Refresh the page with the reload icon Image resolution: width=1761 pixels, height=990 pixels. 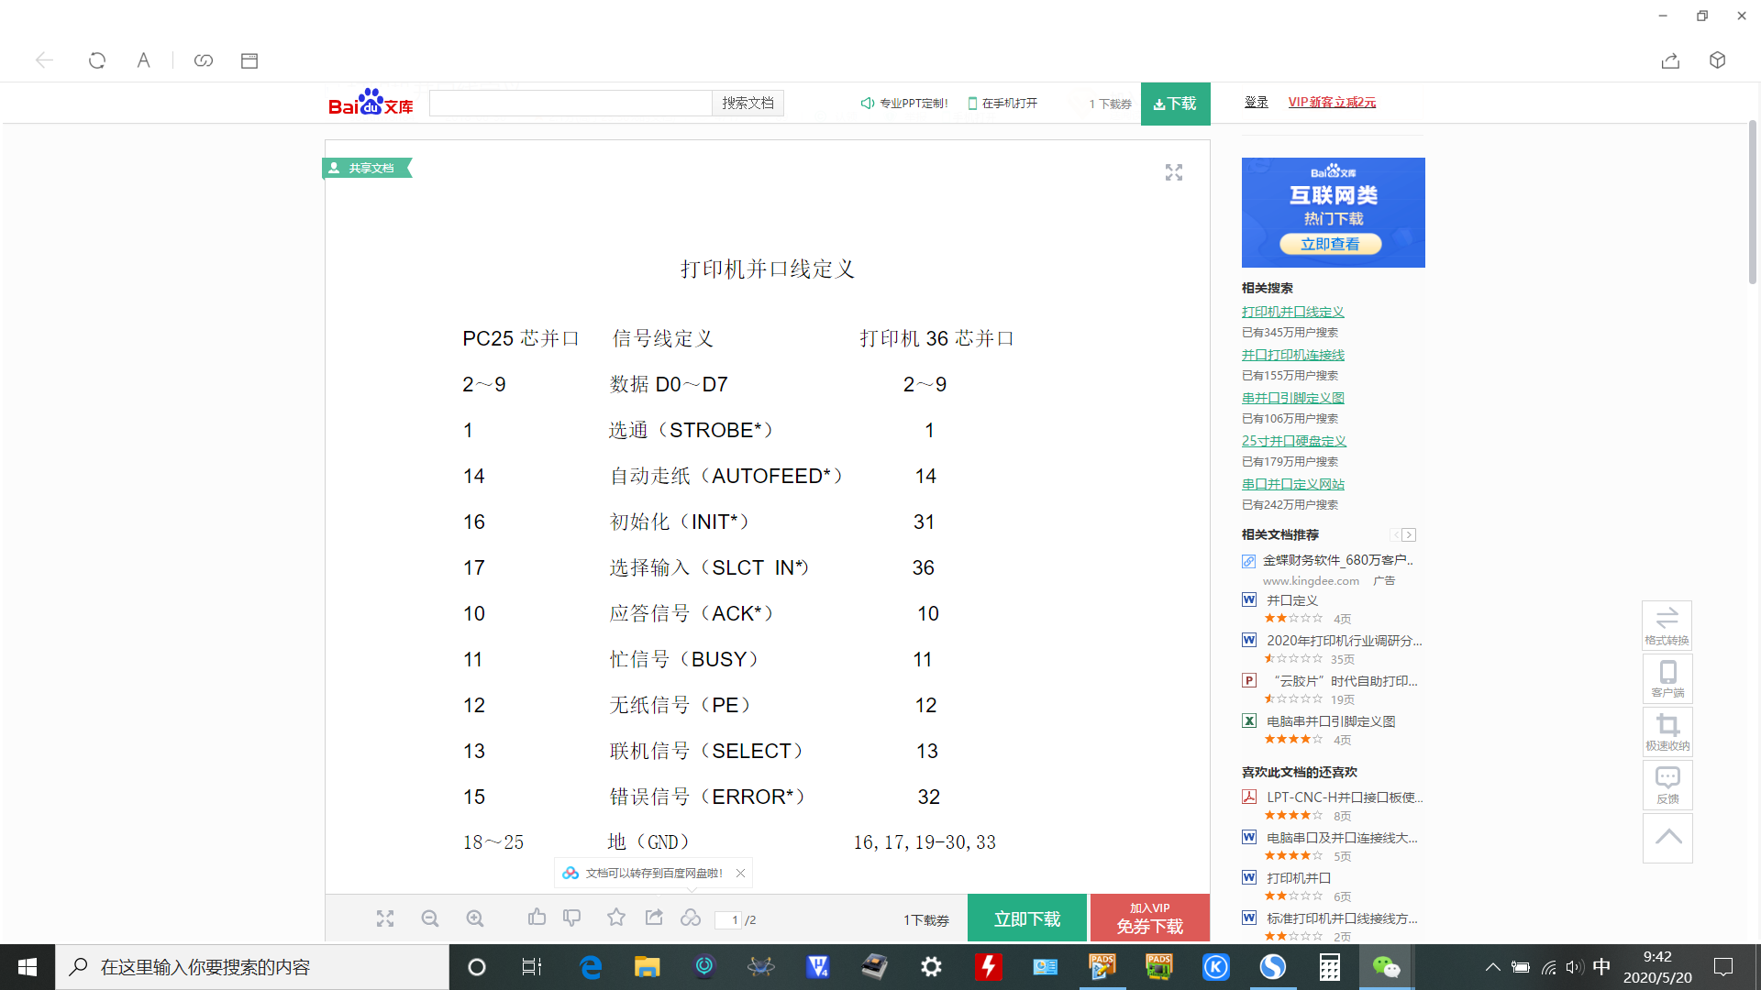point(97,60)
